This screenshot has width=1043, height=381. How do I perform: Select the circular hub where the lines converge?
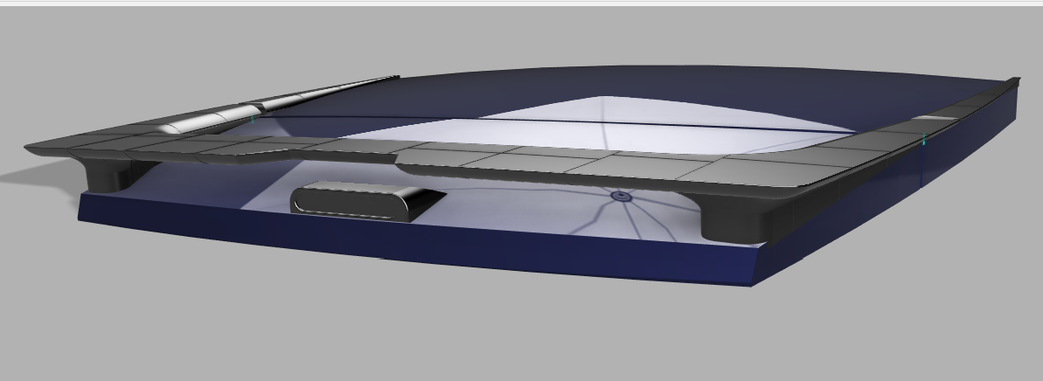(620, 197)
